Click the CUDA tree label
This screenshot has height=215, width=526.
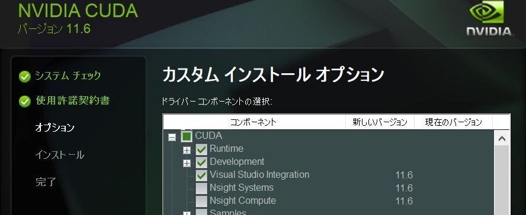pos(209,136)
